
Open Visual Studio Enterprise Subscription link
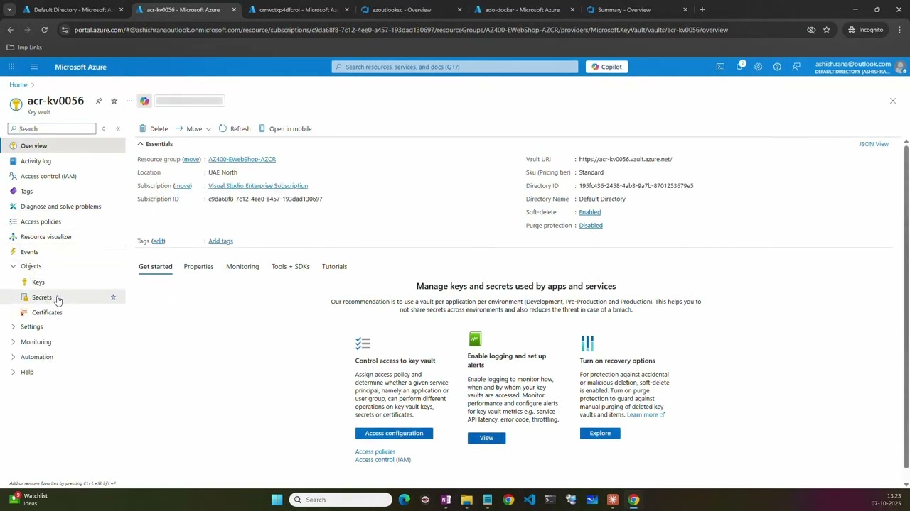(258, 186)
